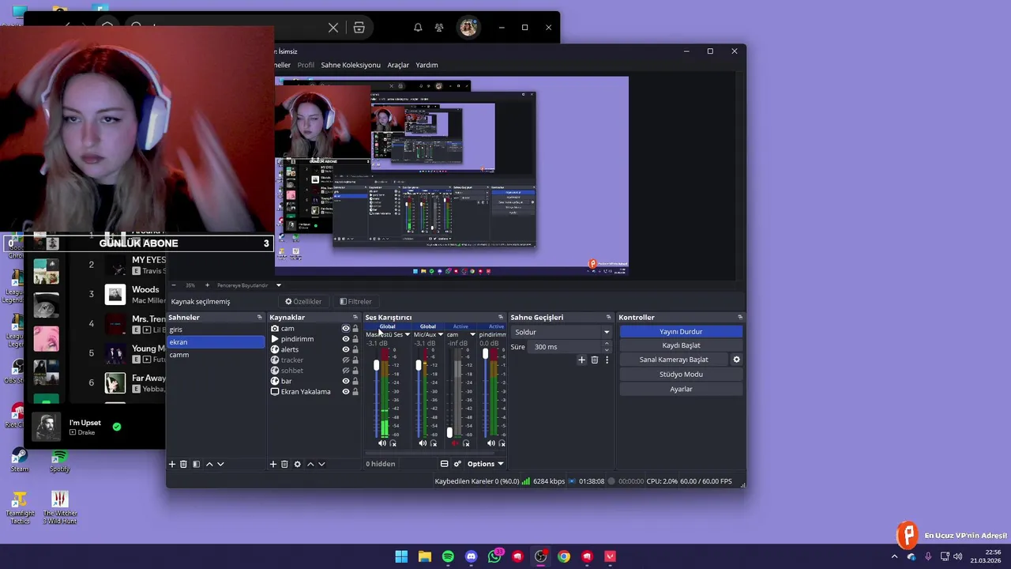Hide the bar source with its eye icon
Screen dimensions: 1011x569
click(x=345, y=381)
